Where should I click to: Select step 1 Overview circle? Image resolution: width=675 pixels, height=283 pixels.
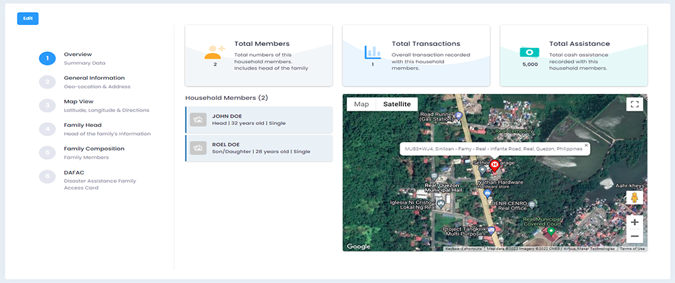(x=47, y=58)
